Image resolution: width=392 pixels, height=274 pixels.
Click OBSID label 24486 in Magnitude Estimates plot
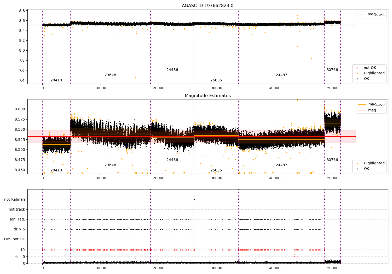[172, 160]
